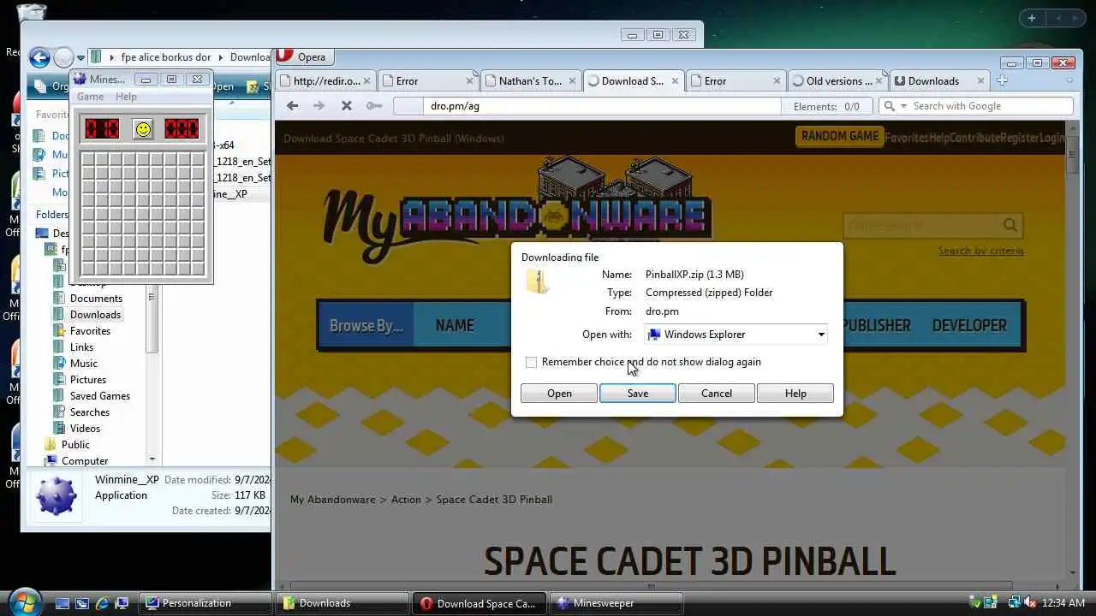Select Saved Games in Explorer folder tree

[x=100, y=396]
